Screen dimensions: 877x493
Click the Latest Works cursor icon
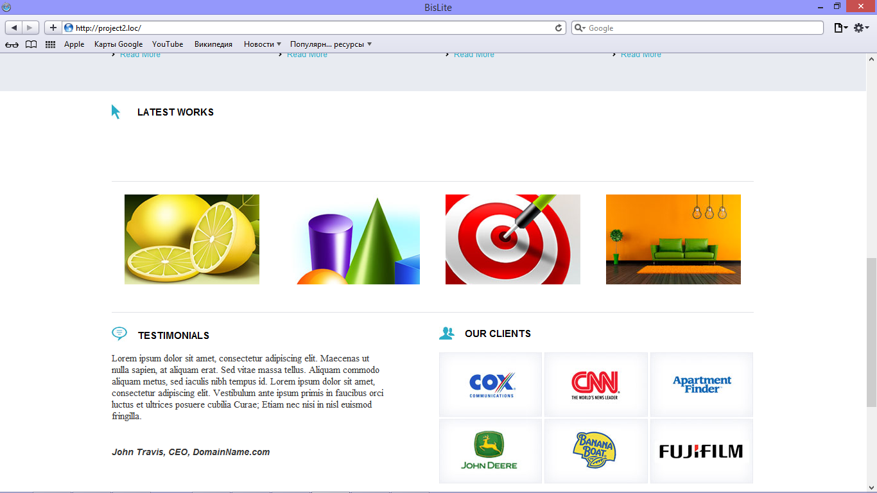(x=116, y=112)
